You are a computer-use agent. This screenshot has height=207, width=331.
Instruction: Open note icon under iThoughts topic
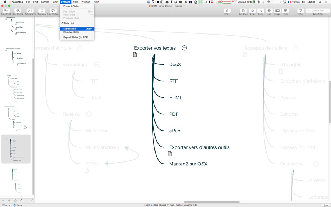[x=281, y=71]
